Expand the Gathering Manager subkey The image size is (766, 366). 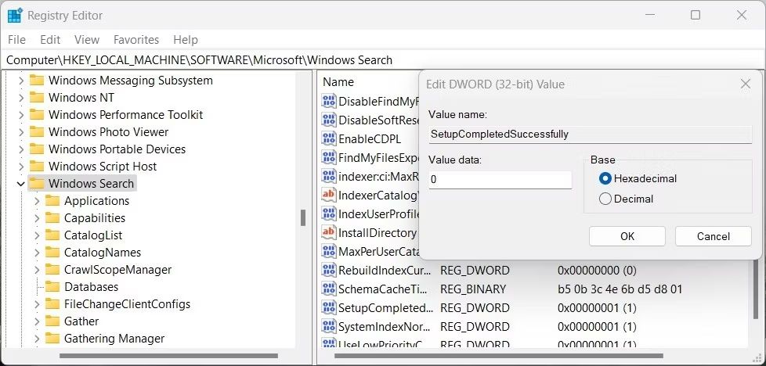click(x=37, y=338)
